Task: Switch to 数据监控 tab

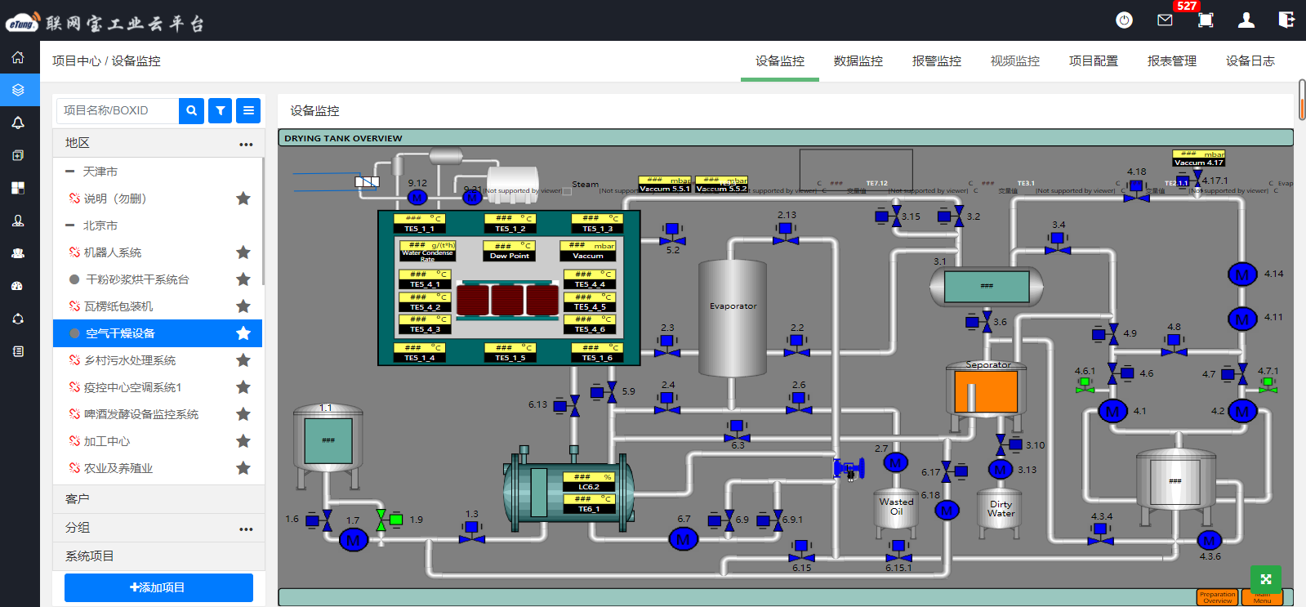Action: (x=858, y=61)
